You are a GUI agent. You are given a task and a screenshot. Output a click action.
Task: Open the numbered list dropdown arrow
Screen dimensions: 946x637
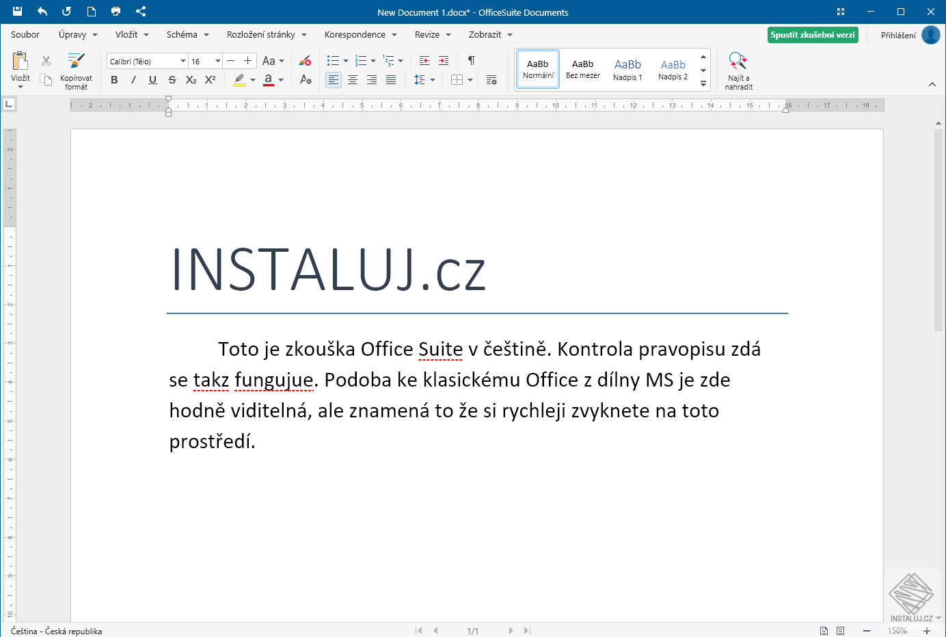pyautogui.click(x=373, y=60)
